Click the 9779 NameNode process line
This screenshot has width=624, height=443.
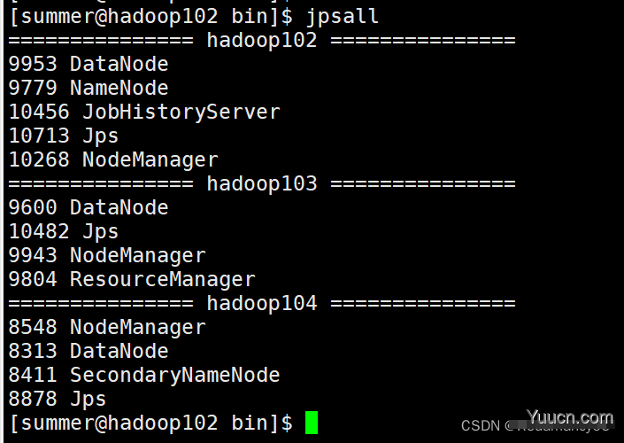point(89,88)
